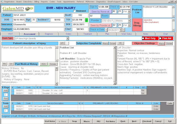The height and width of the screenshot is (124, 177).
Task: Check the First Aid checkbox
Action: [160, 38]
